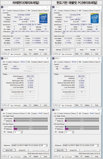Image resolution: width=103 pixels, height=159 pixels.
Task: Click Bench CPU in 라테판다 Bench window
Action: [9, 150]
